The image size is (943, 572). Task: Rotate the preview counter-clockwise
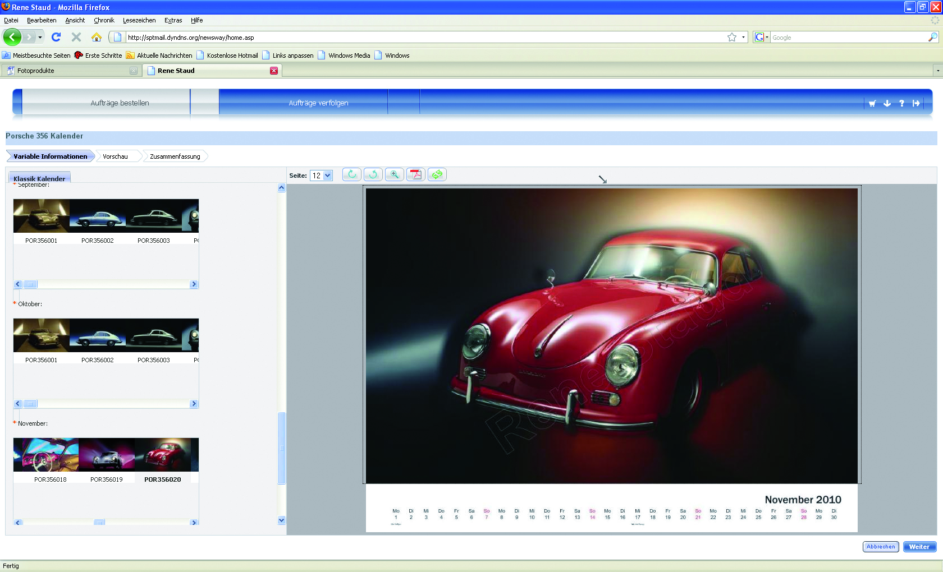(373, 174)
